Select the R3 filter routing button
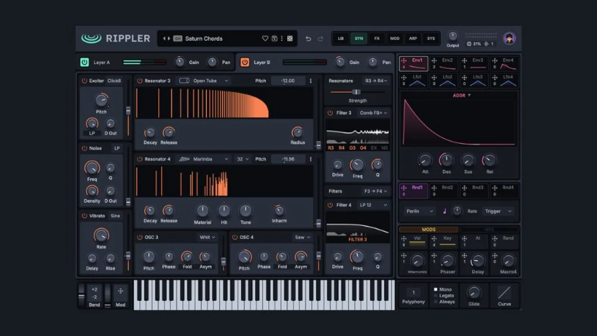 click(x=331, y=148)
